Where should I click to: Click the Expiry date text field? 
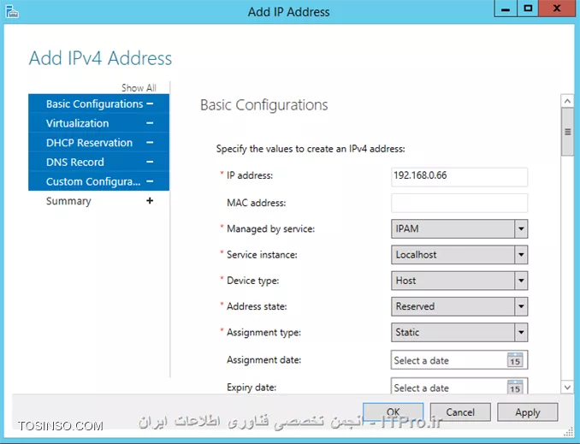pos(448,388)
